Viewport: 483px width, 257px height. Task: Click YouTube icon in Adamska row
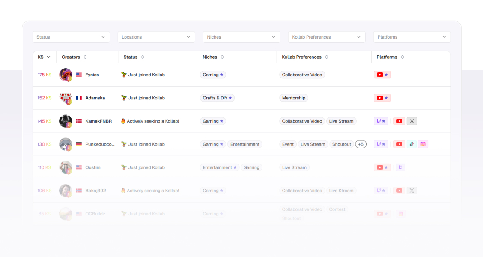[380, 98]
